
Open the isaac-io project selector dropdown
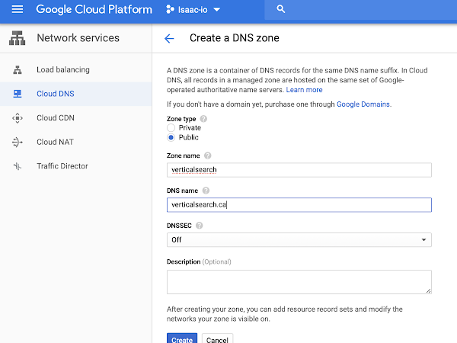(193, 10)
